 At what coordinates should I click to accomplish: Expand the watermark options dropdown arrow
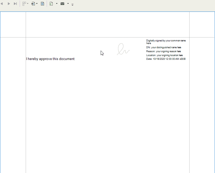(37, 4)
